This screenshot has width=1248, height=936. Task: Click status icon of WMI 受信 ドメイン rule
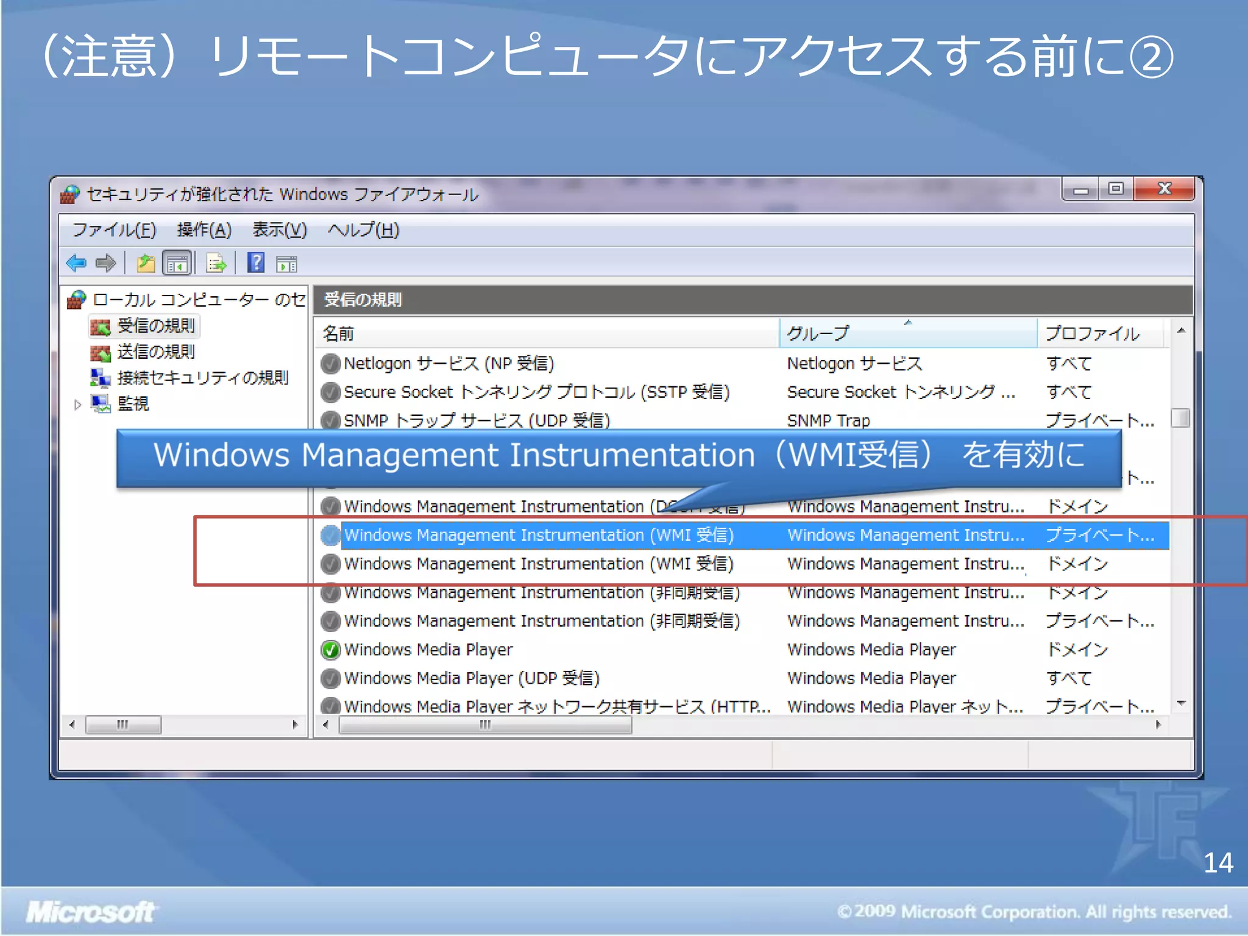point(330,564)
